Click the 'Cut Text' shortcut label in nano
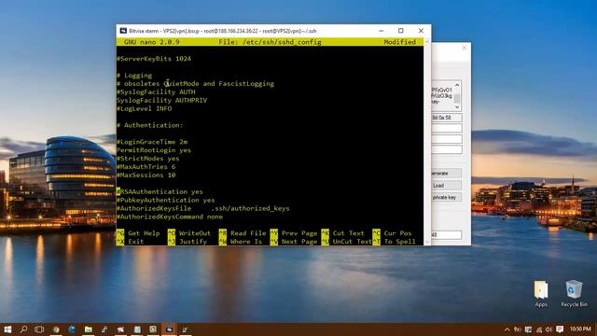This screenshot has height=336, width=597. 348,233
